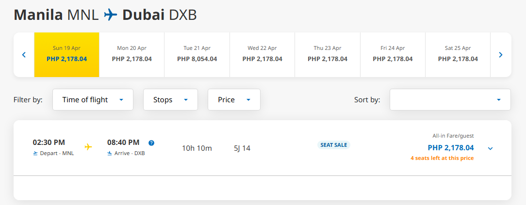Viewport: 526px width, 205px height.
Task: Select the Mon 20 Apr date tab
Action: (x=132, y=55)
